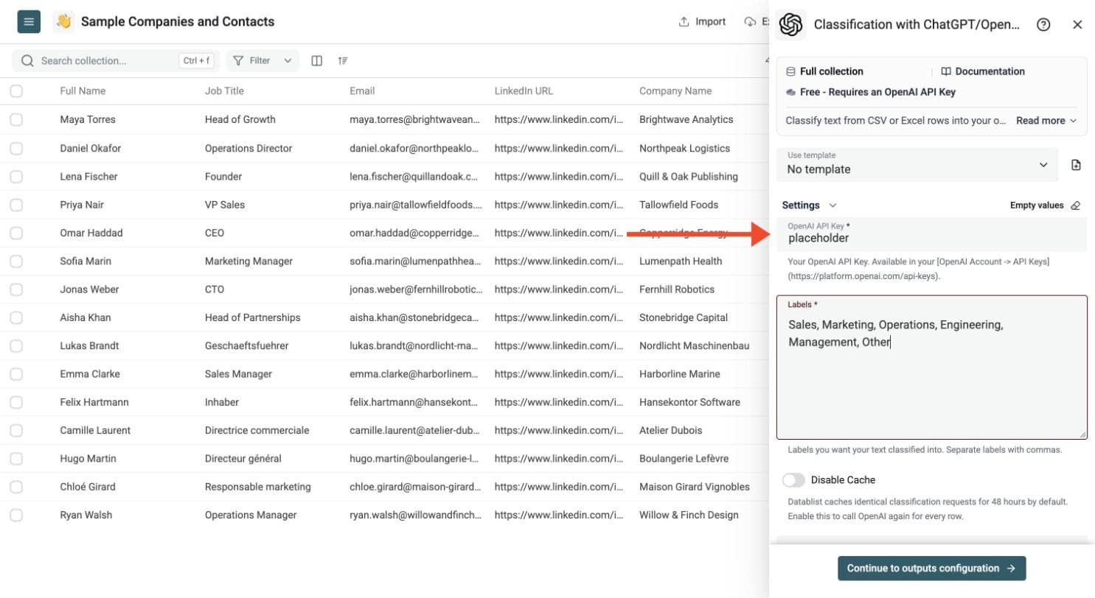Open the Use template dropdown
Screen dimensions: 1095x598
tap(917, 165)
